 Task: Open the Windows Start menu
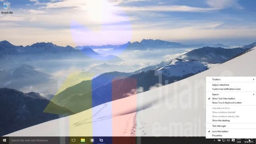coord(4,140)
